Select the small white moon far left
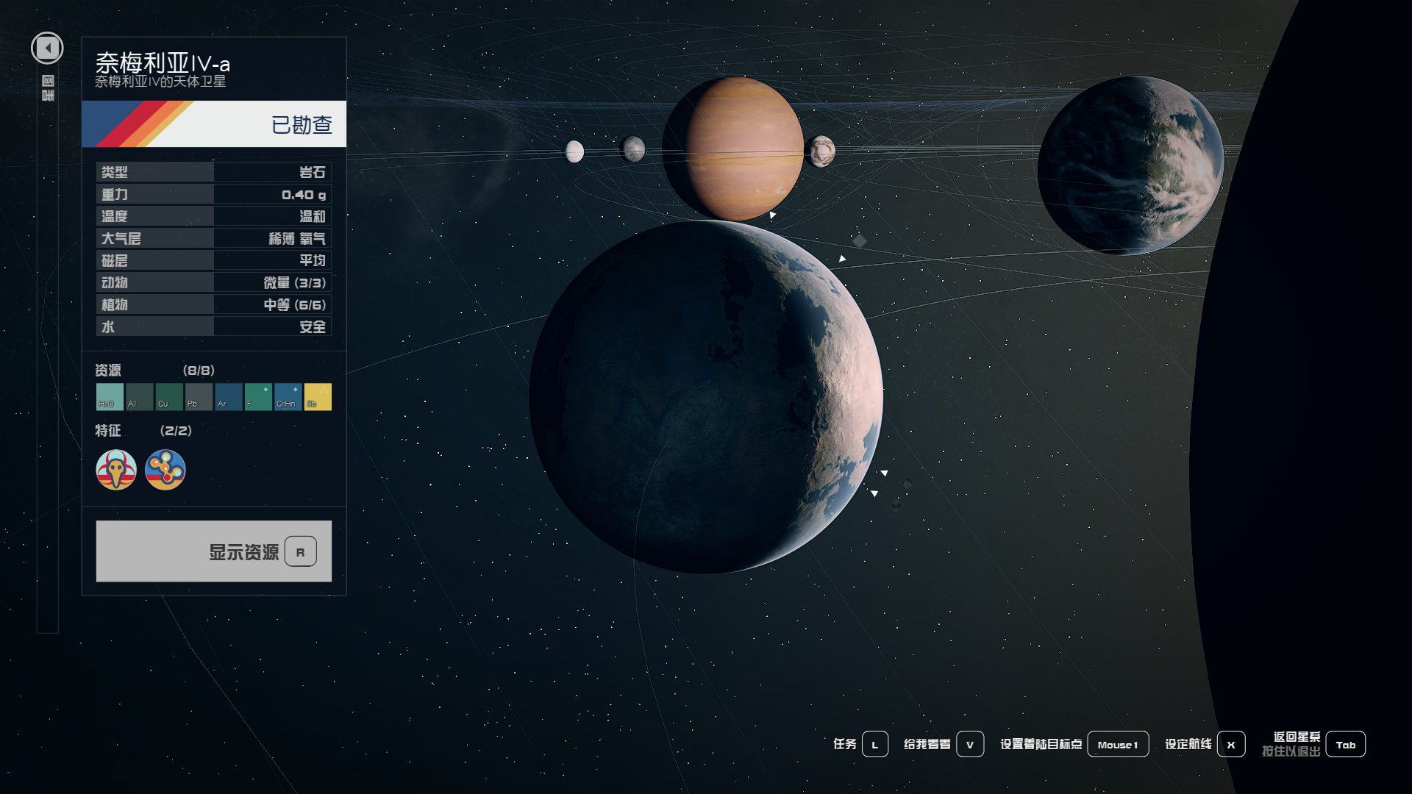The image size is (1412, 794). (x=574, y=151)
